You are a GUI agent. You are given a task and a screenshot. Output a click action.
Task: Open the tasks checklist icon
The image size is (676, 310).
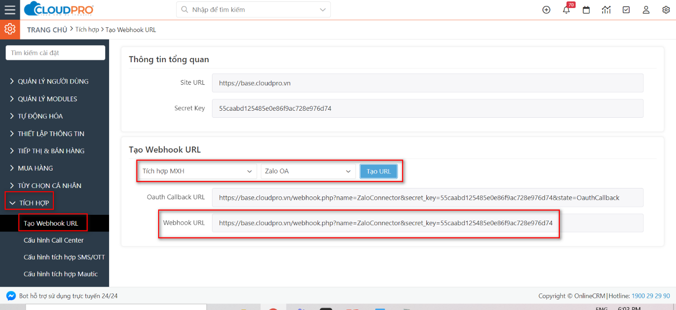pyautogui.click(x=626, y=9)
